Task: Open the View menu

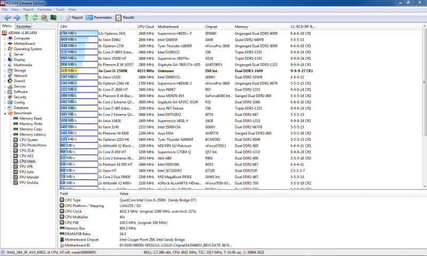Action: (x=15, y=10)
